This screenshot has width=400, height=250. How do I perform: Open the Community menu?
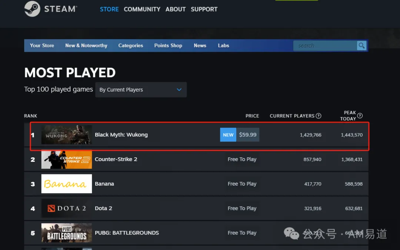tap(142, 9)
